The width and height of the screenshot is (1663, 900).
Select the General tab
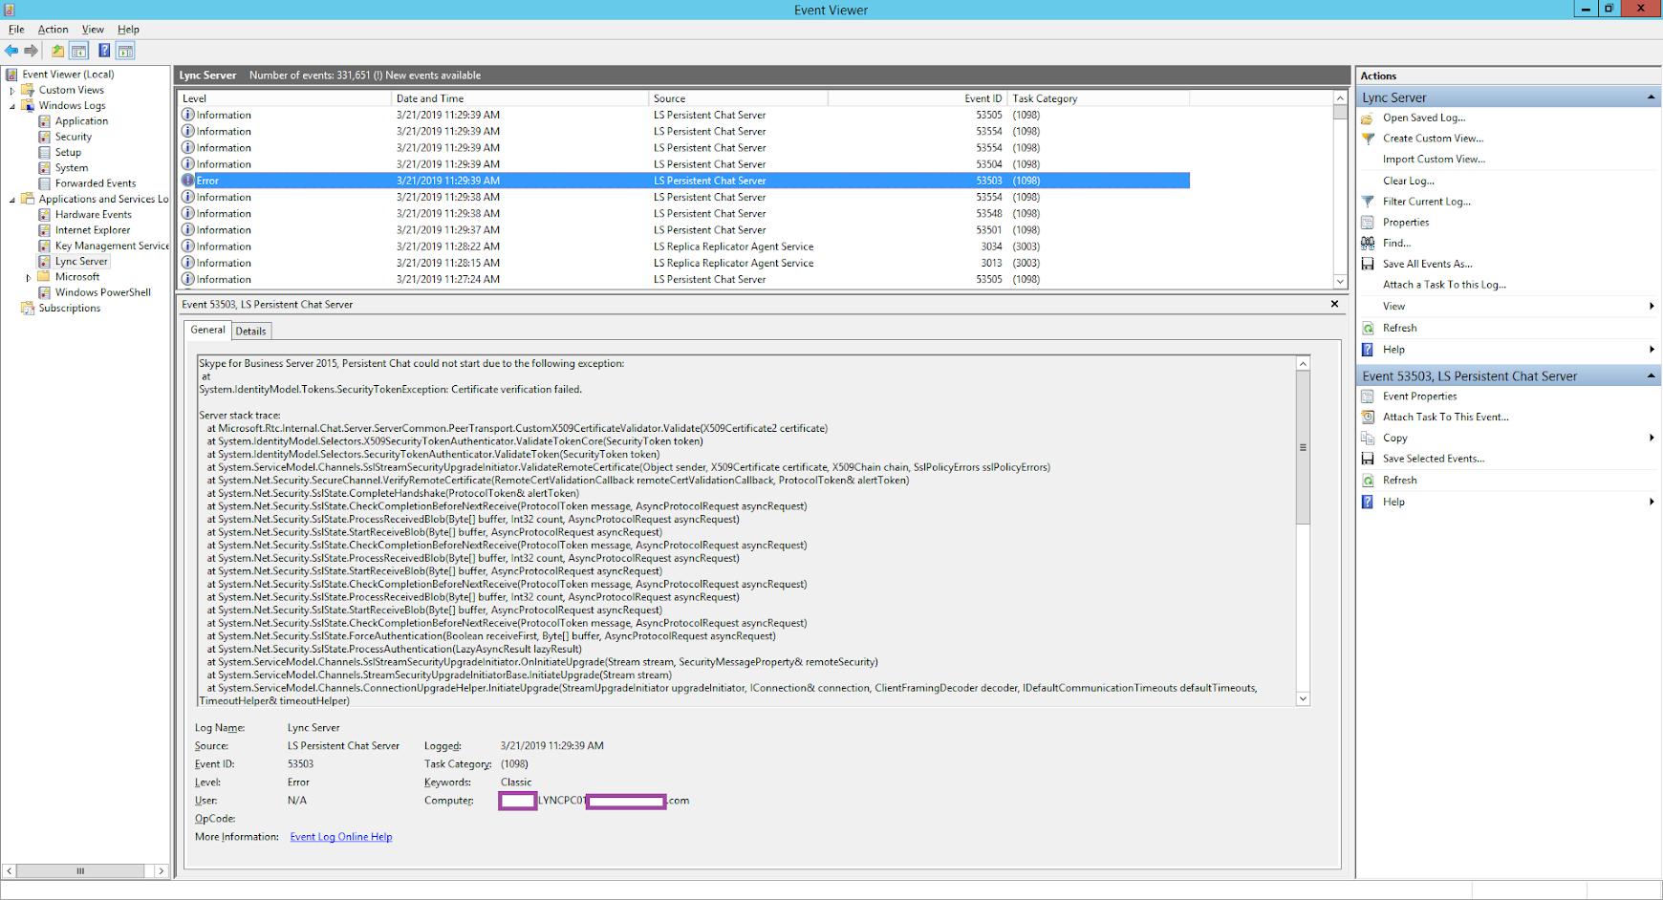point(207,330)
